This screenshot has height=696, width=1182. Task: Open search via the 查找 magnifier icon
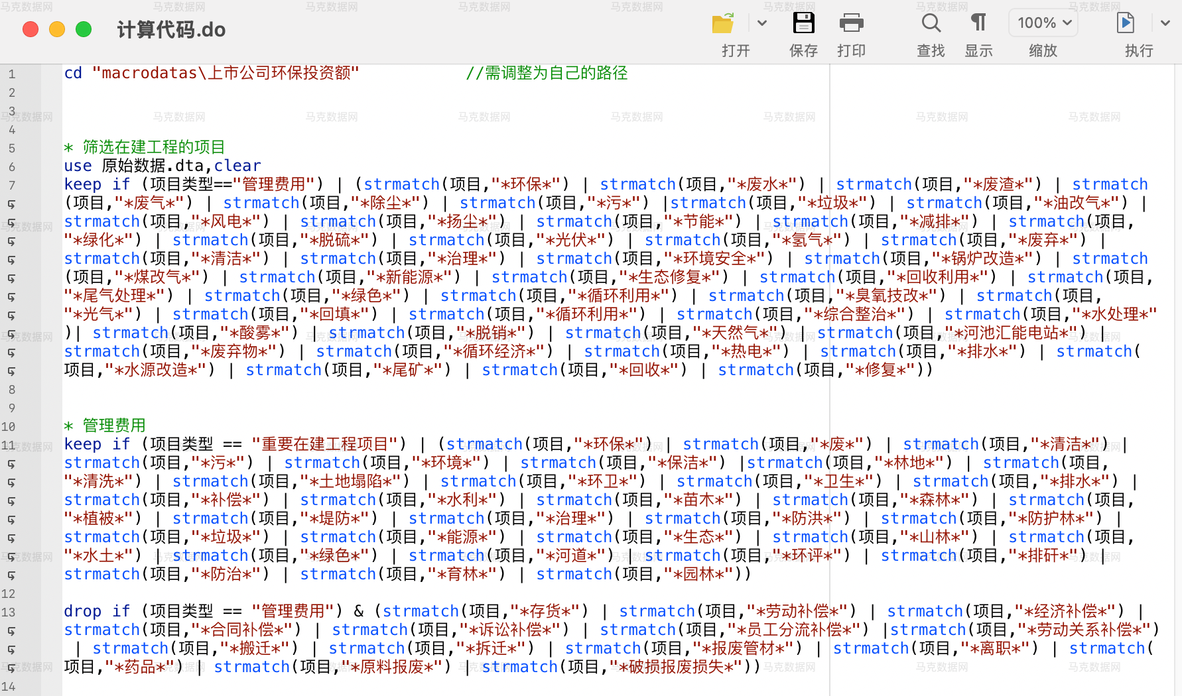click(931, 23)
